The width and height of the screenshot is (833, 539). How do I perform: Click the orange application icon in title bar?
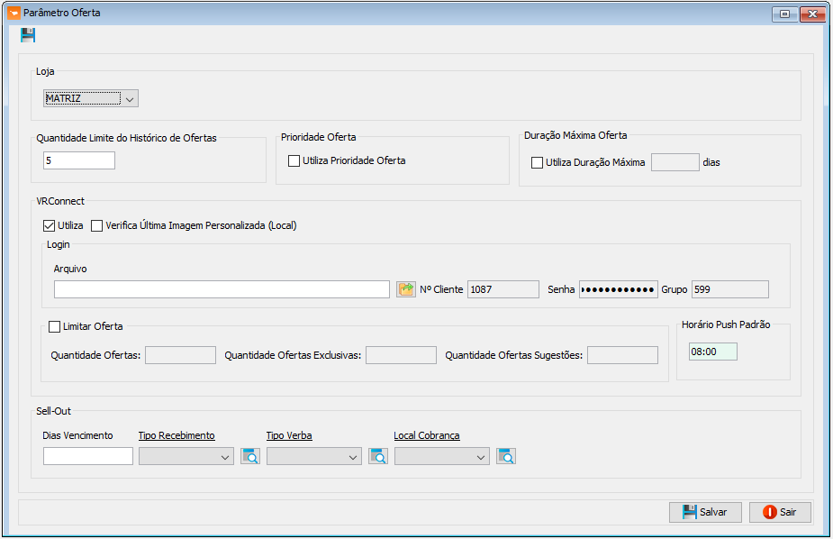[14, 13]
